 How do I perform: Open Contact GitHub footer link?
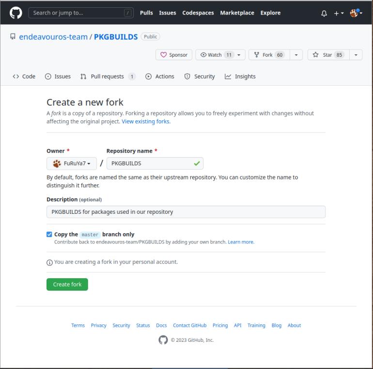pos(189,325)
